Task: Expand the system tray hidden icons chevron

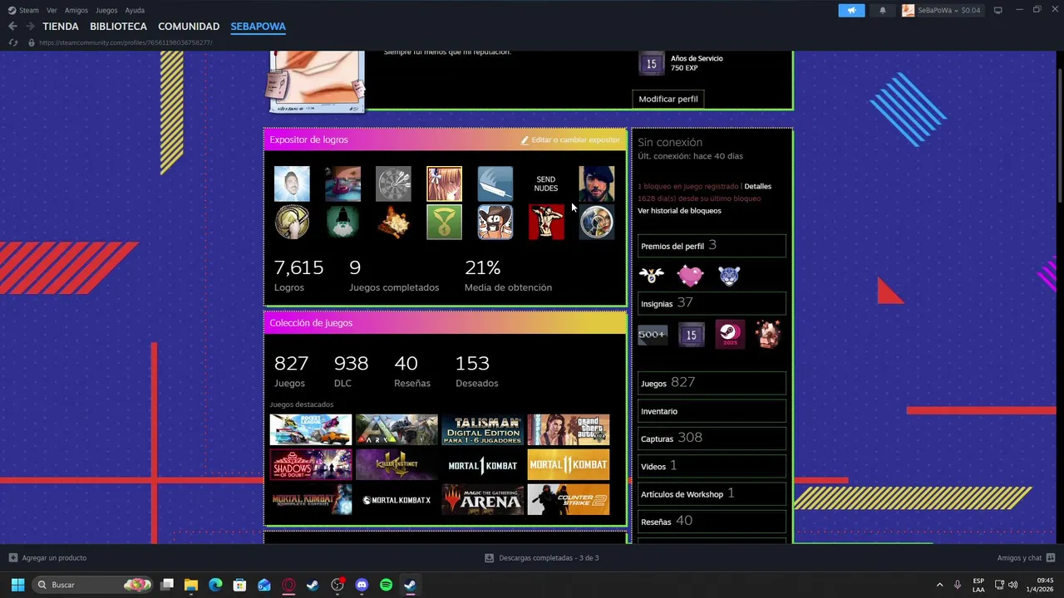Action: (939, 585)
